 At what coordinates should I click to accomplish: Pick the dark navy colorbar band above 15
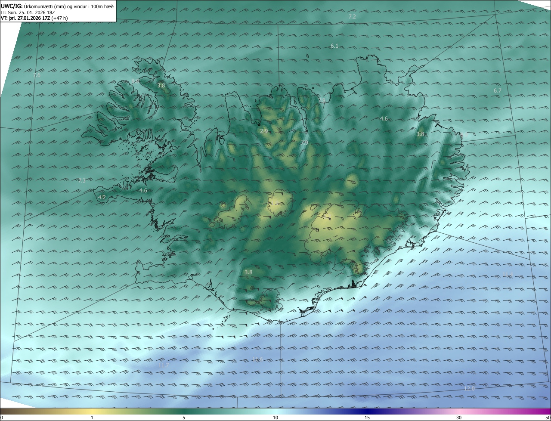[x=367, y=411]
